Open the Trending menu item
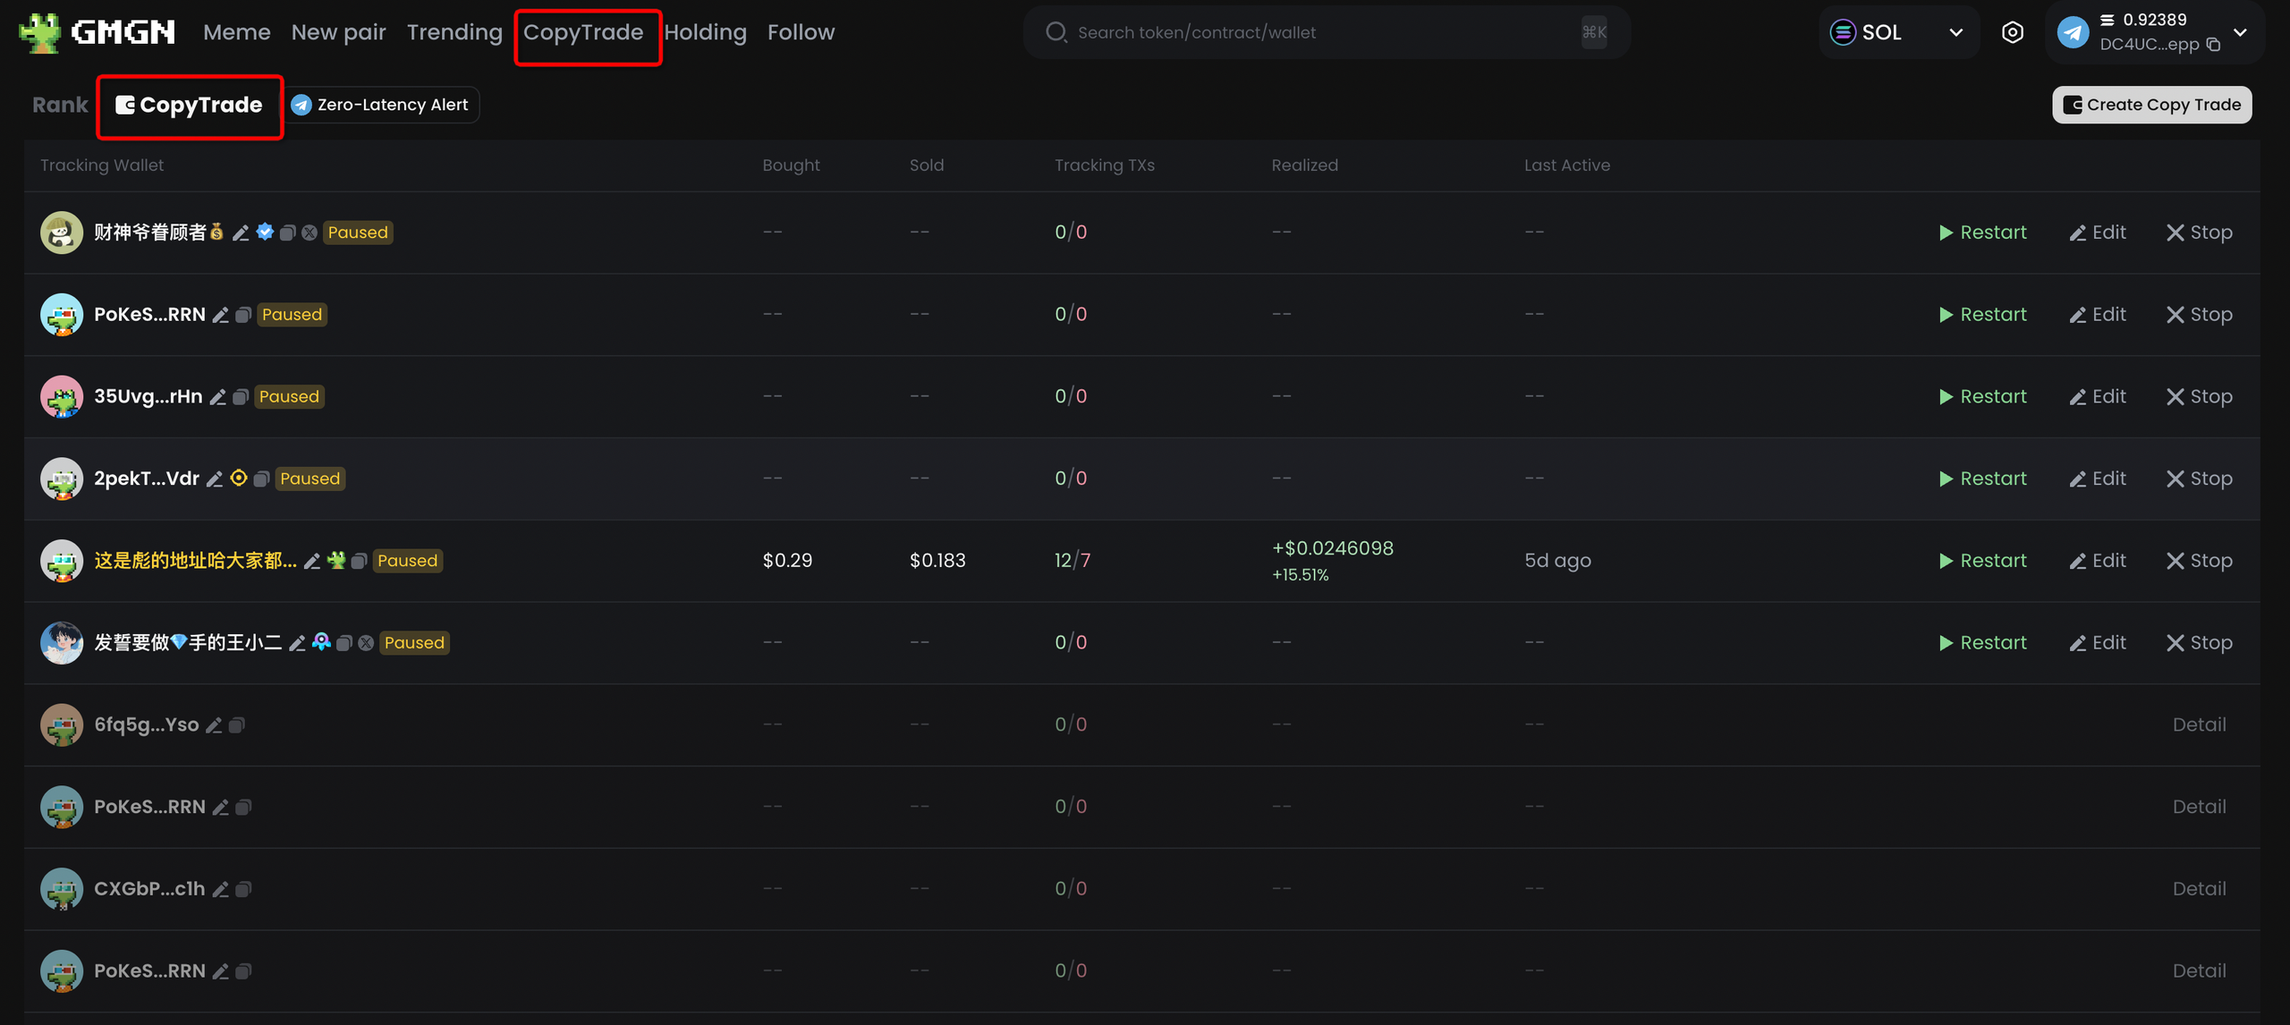The width and height of the screenshot is (2290, 1025). click(454, 32)
